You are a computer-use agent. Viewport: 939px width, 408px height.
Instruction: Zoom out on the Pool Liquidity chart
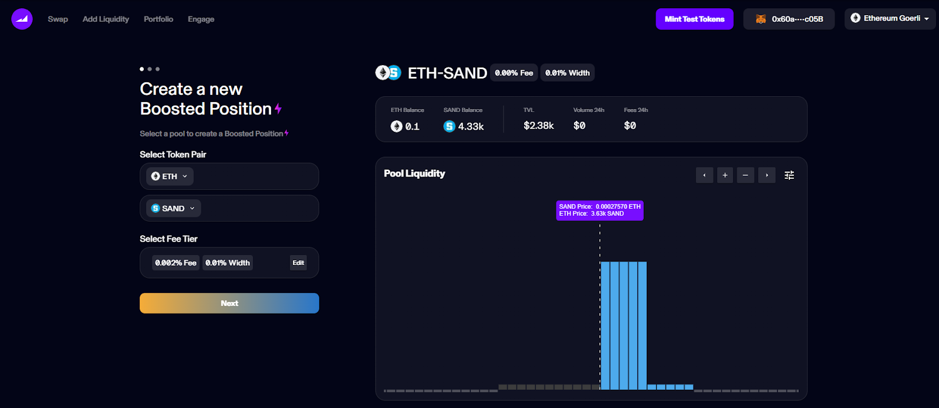[745, 175]
